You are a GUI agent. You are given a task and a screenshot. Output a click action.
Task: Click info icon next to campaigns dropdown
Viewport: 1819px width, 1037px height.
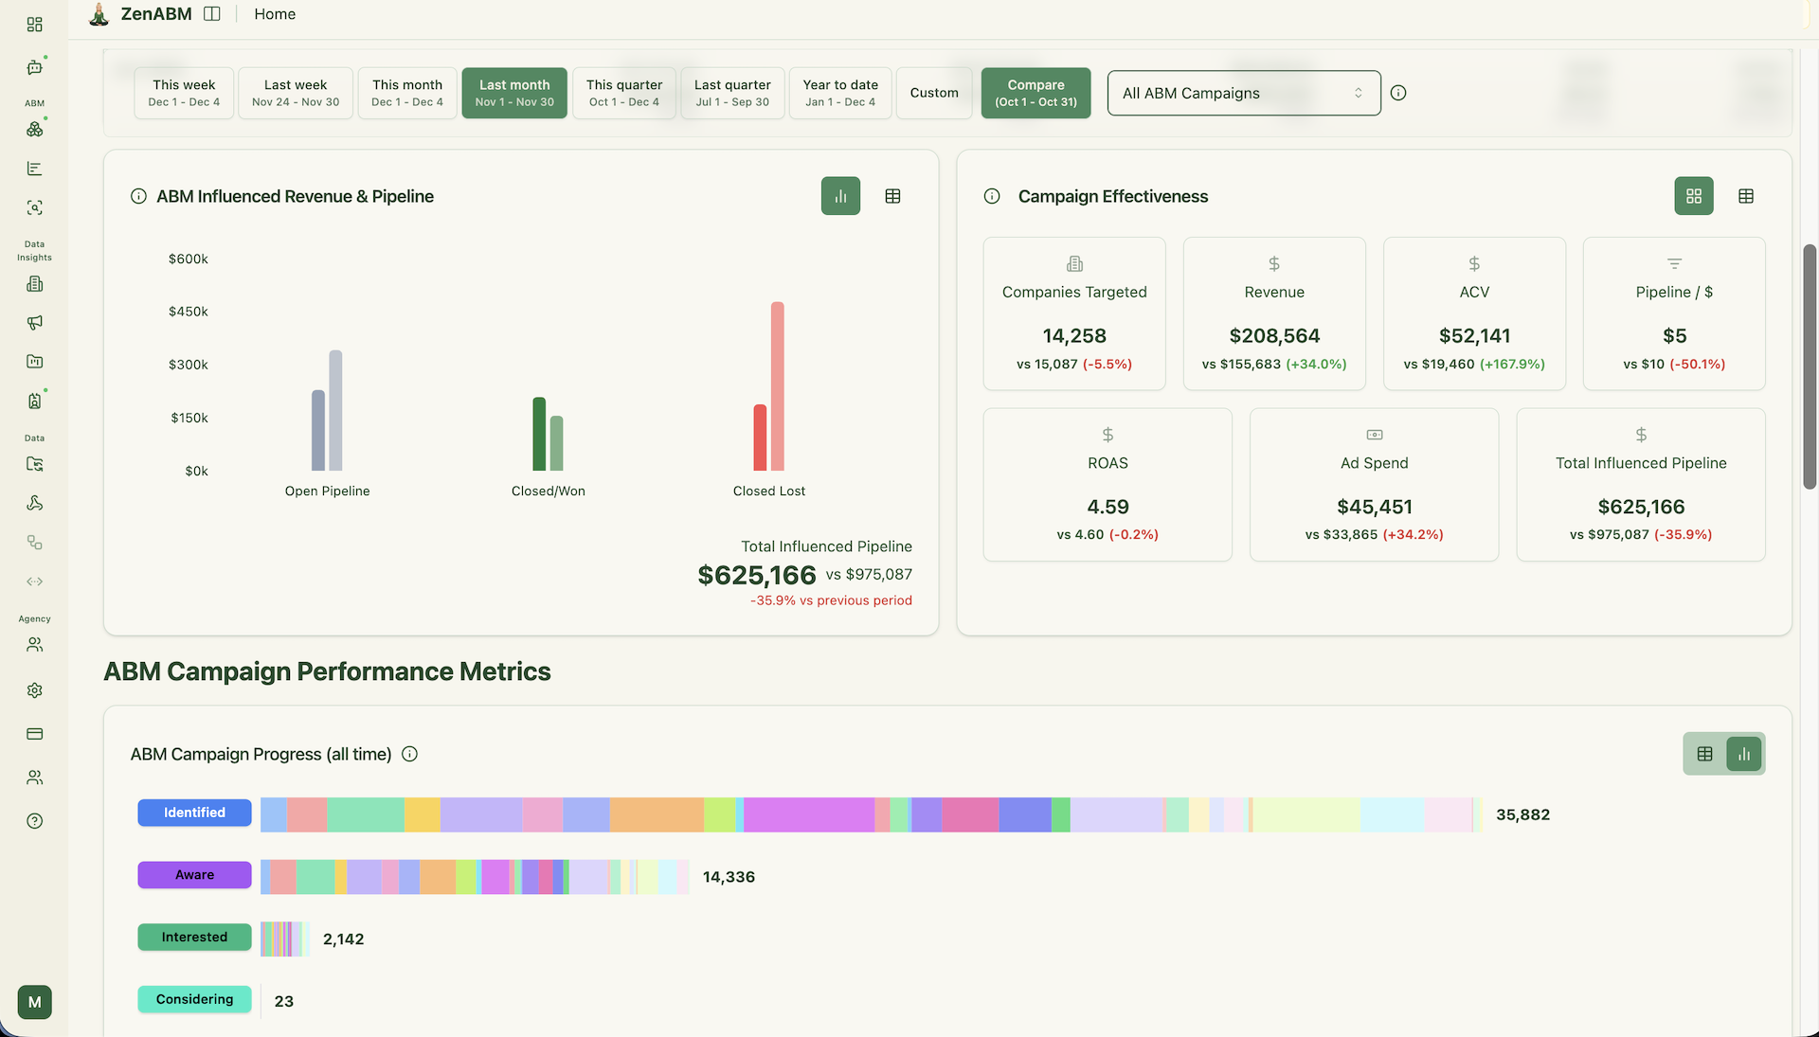(1398, 93)
